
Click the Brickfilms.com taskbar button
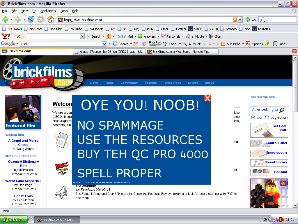pyautogui.click(x=57, y=220)
